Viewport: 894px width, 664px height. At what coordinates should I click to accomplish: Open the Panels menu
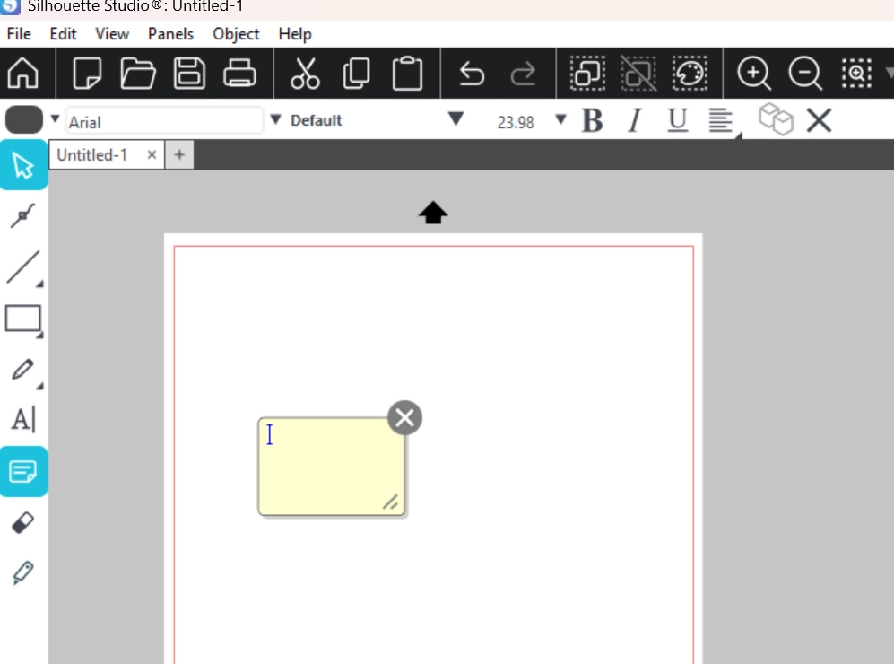click(170, 34)
